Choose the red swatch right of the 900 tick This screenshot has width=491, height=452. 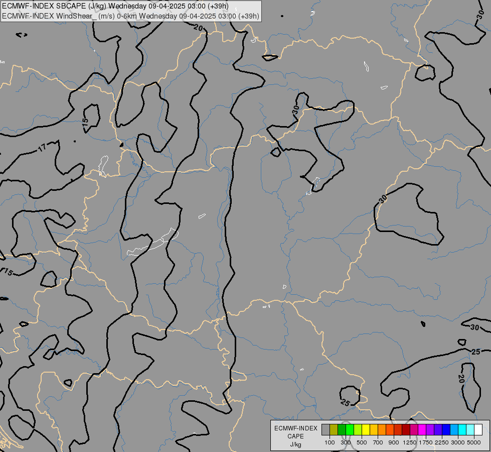[x=398, y=430]
